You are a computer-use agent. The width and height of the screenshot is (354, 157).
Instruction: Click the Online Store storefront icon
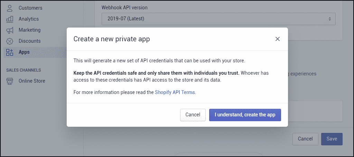tap(10, 81)
